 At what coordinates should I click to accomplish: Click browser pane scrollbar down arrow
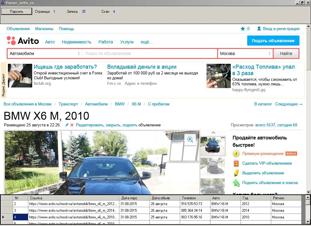point(309,192)
